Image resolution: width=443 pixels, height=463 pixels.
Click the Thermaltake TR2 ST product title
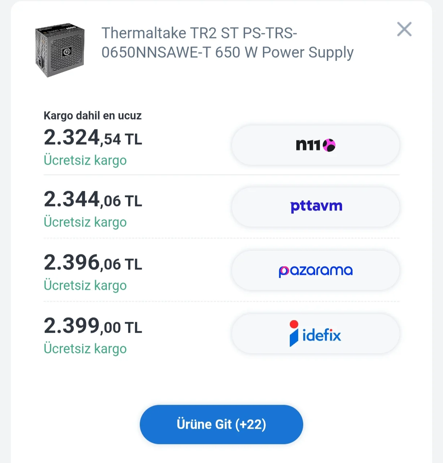click(227, 43)
